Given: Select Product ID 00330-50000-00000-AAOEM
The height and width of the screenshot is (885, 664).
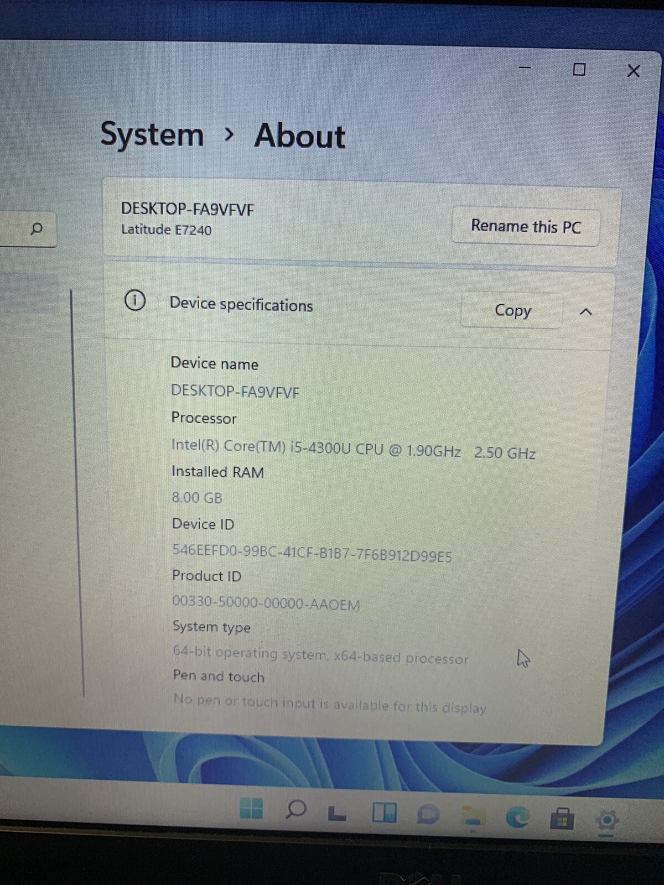Looking at the screenshot, I should tap(266, 603).
